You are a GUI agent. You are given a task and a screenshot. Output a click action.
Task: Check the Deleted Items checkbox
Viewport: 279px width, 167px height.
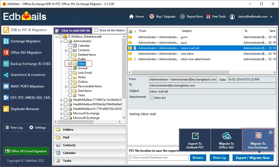click(x=70, y=55)
